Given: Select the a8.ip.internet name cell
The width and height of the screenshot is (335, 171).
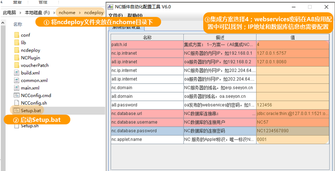Looking at the screenshot, I should click(147, 79).
